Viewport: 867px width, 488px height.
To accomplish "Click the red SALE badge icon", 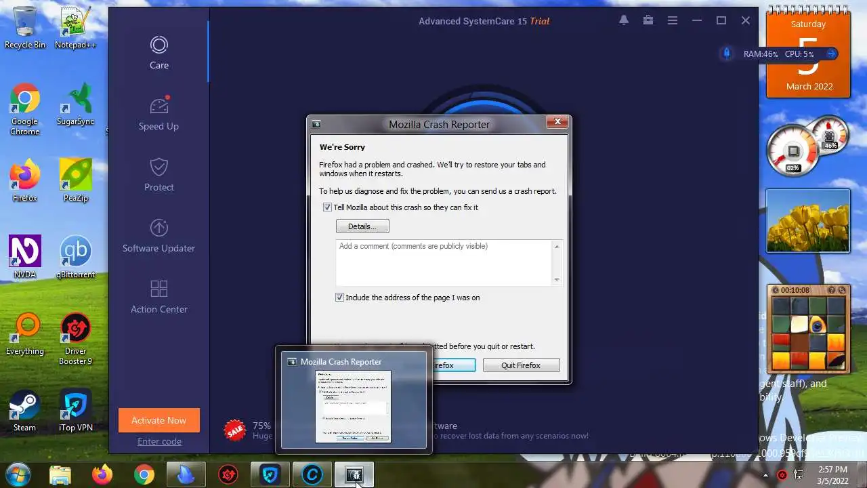I will (235, 430).
